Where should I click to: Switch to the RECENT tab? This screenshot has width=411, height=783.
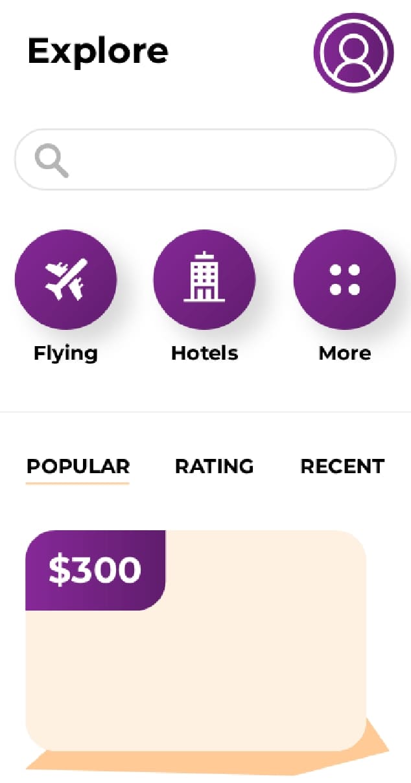[342, 466]
